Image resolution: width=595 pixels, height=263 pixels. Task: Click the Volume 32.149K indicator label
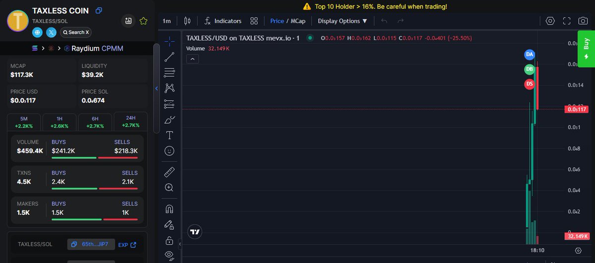pyautogui.click(x=208, y=49)
